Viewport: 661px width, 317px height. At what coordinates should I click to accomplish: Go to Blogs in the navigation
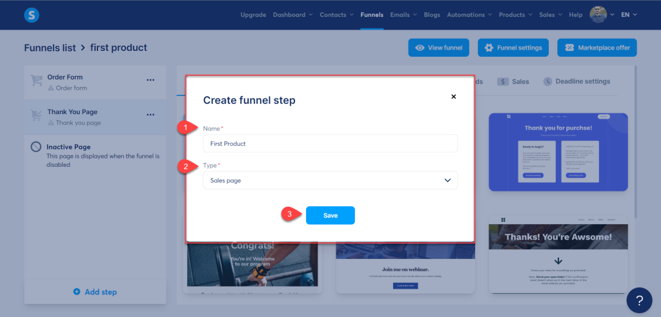432,15
